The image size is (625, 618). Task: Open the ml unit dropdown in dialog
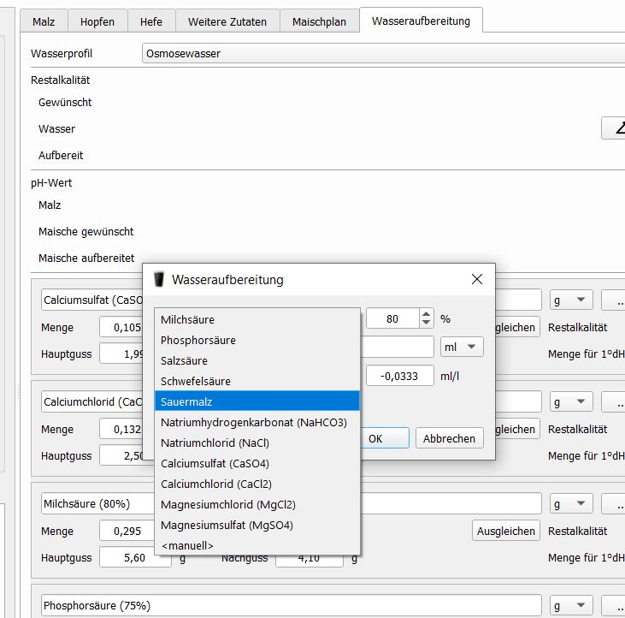[462, 347]
